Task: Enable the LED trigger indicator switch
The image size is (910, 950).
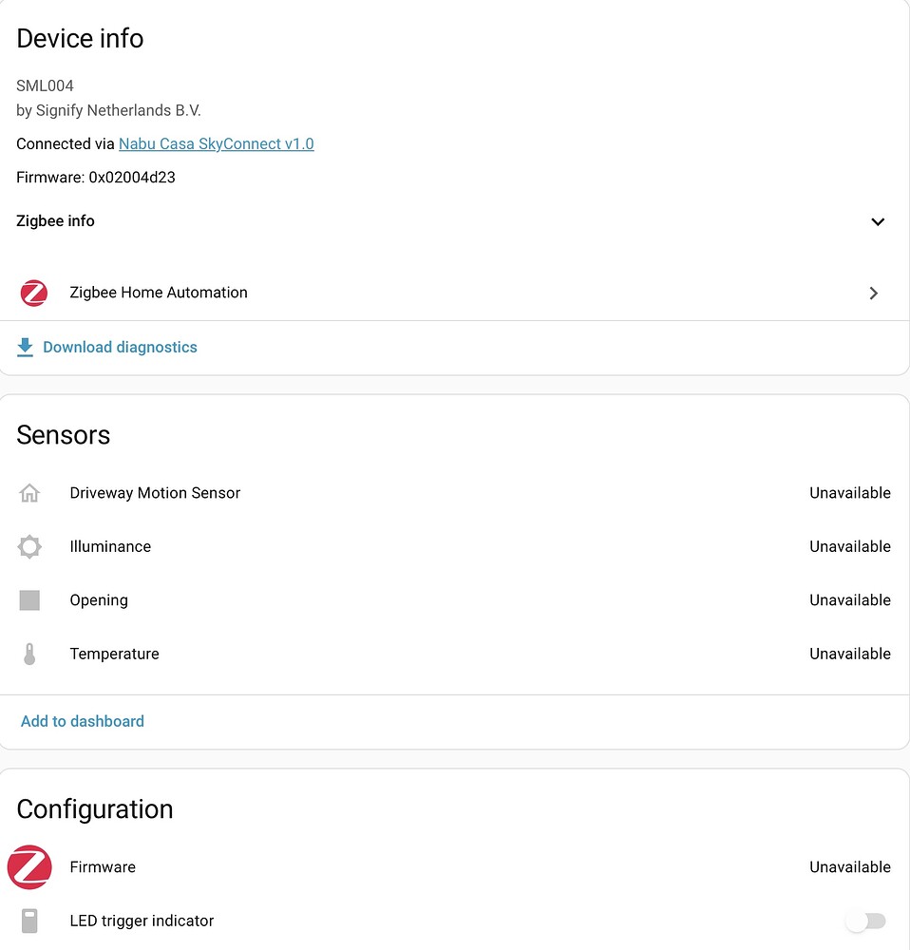Action: 865,921
